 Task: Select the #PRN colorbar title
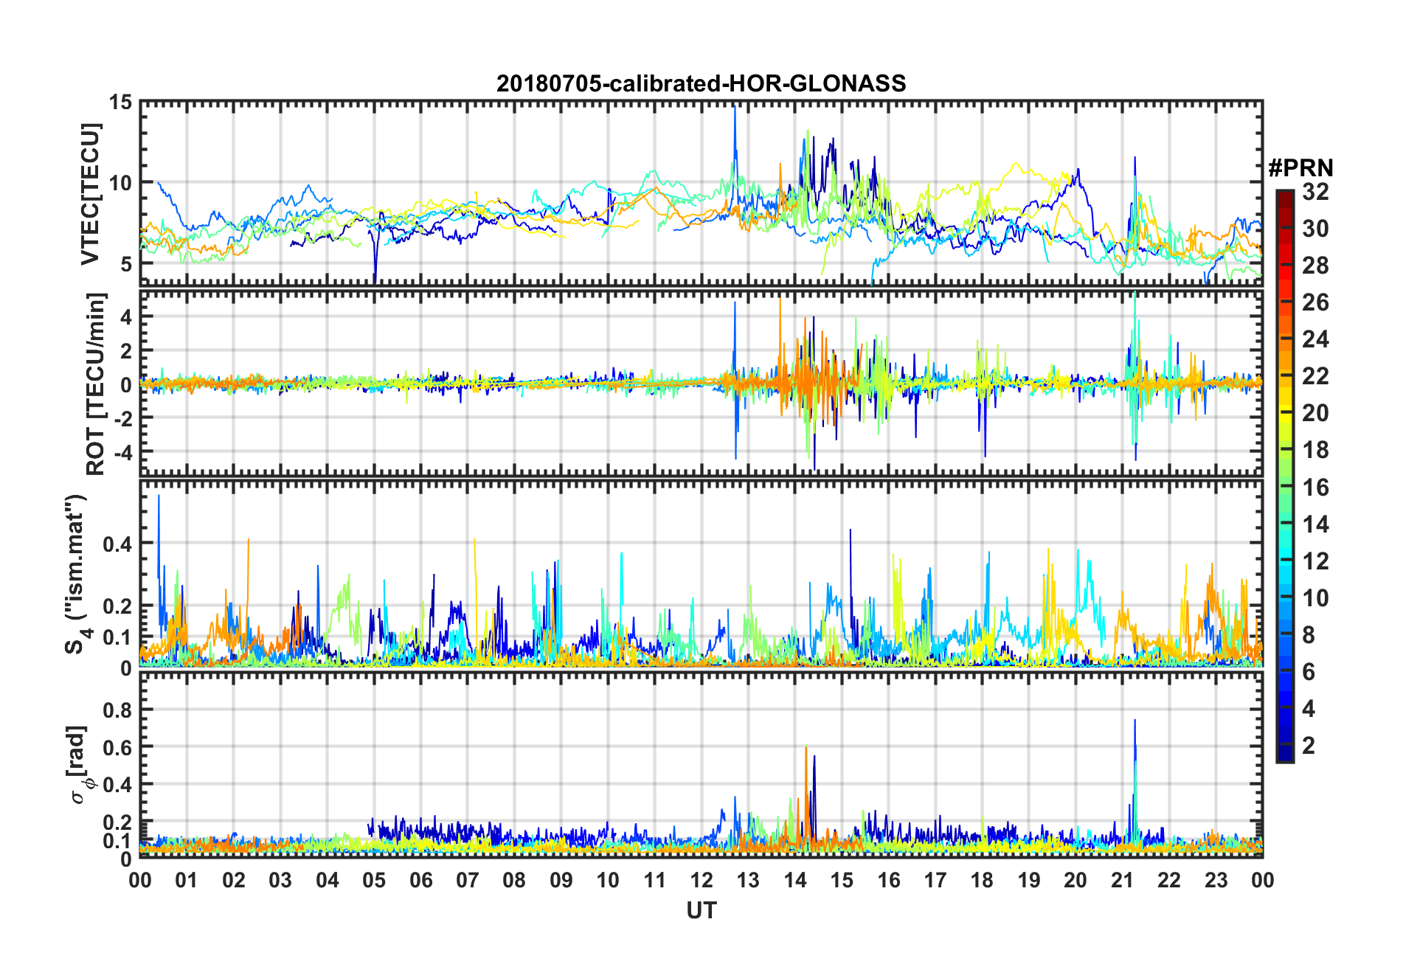[x=1300, y=168]
